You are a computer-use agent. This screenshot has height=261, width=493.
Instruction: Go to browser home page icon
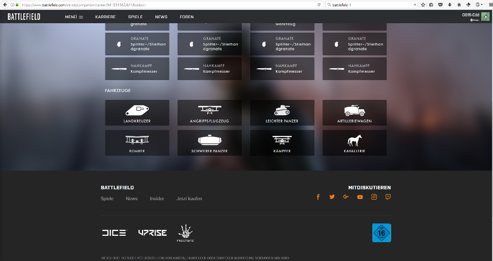pos(458,4)
